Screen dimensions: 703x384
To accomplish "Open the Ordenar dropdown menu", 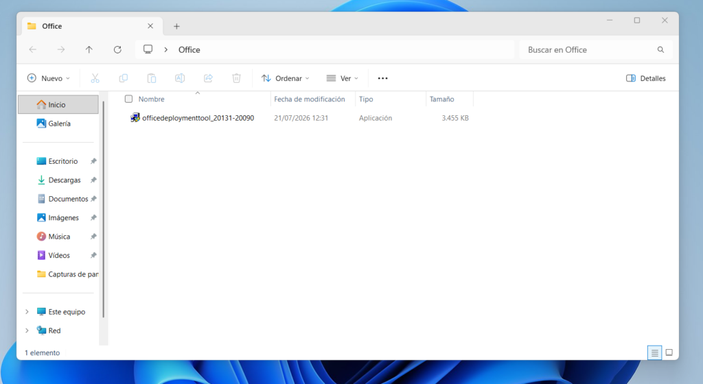I will tap(285, 78).
